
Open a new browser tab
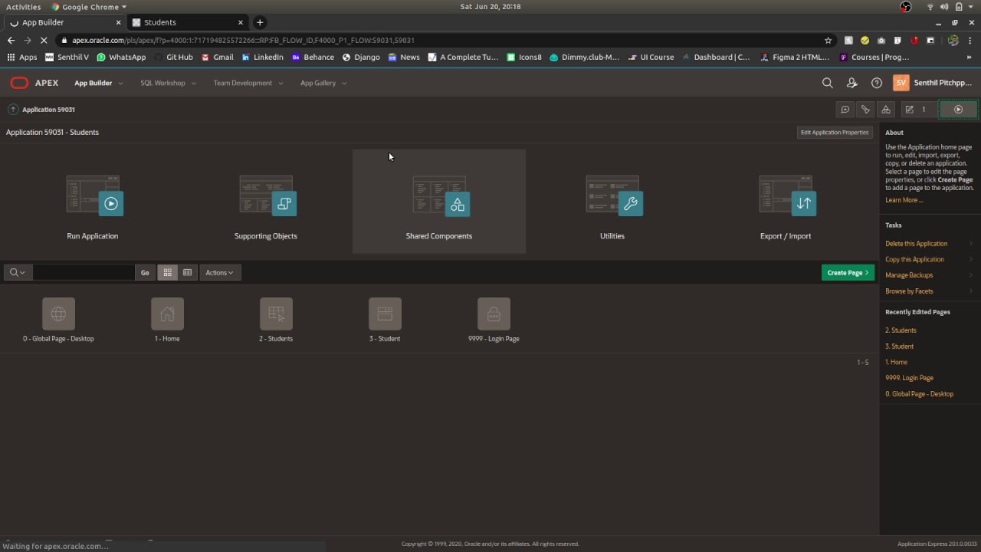click(x=260, y=22)
